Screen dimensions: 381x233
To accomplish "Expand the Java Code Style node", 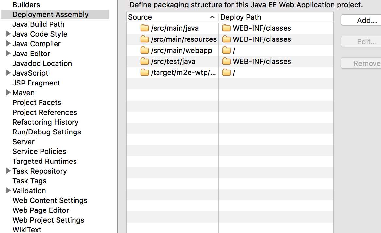I will pos(8,34).
